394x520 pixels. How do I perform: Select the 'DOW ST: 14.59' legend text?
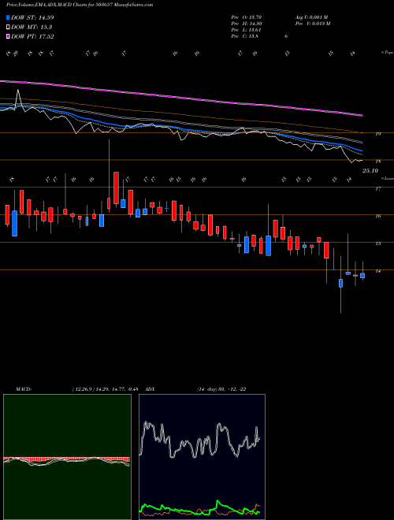[32, 17]
